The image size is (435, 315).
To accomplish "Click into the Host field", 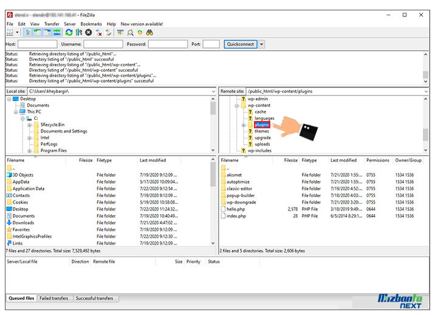I will pyautogui.click(x=38, y=44).
